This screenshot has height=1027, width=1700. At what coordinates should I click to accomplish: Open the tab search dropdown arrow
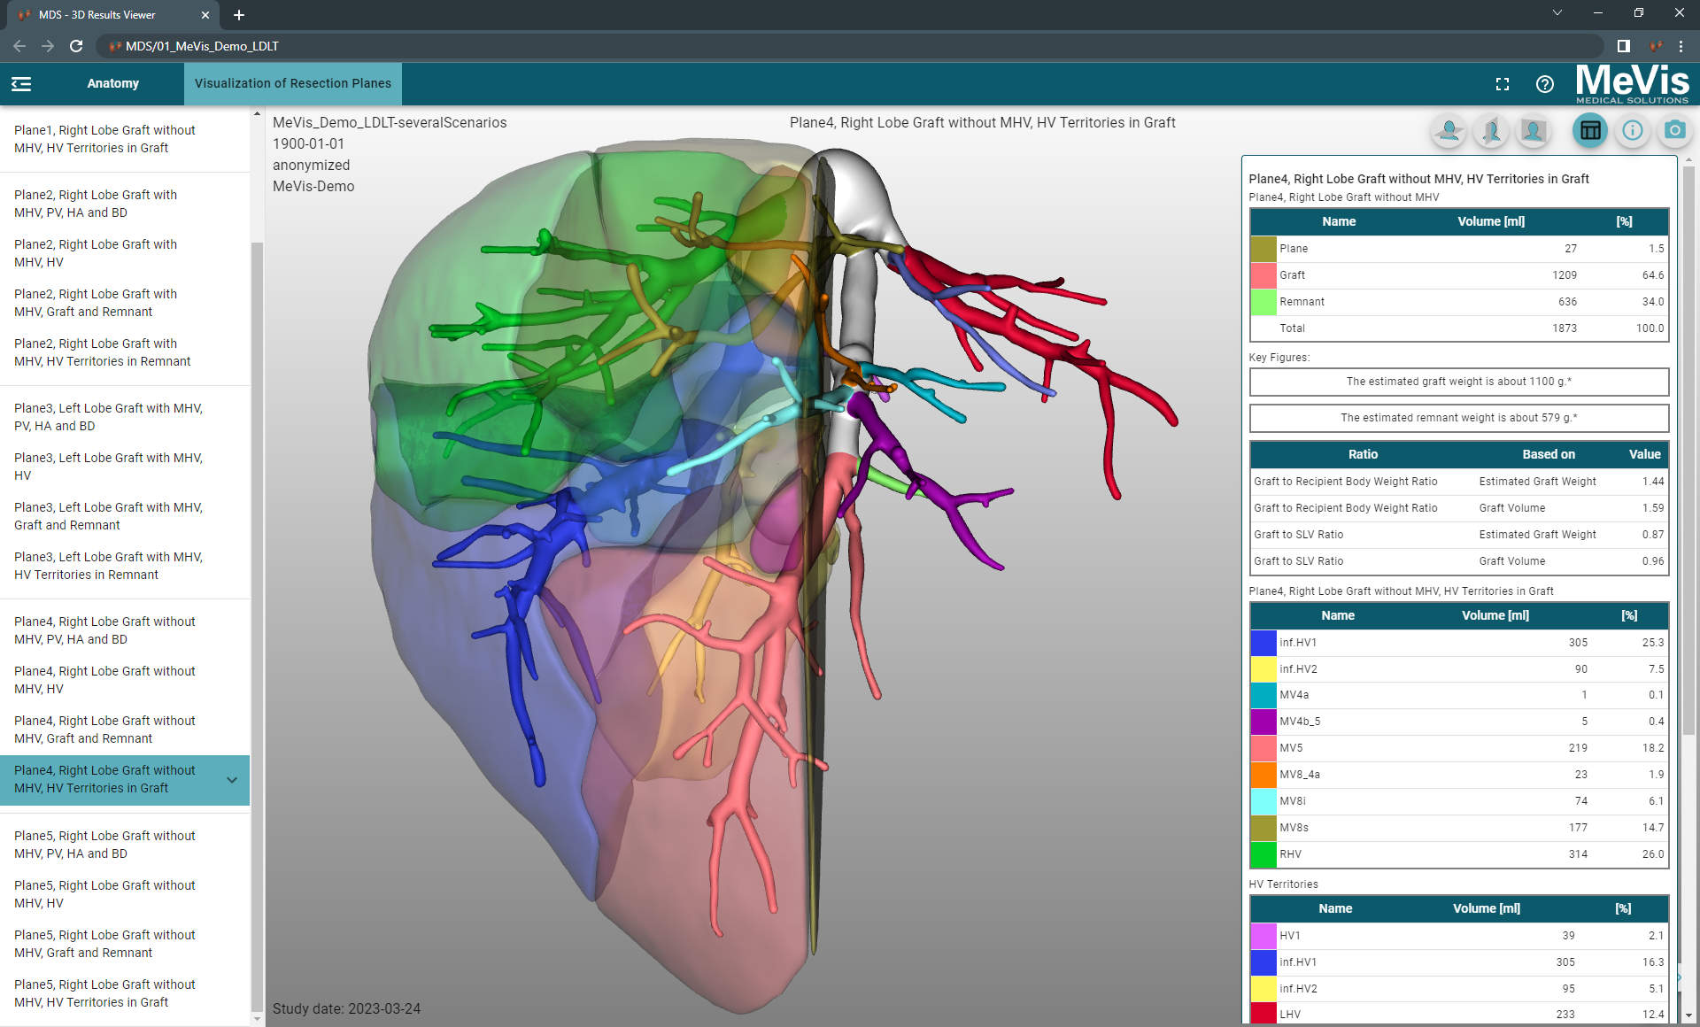1557,13
